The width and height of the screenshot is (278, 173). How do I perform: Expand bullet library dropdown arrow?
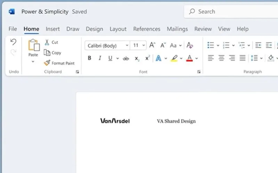click(218, 46)
